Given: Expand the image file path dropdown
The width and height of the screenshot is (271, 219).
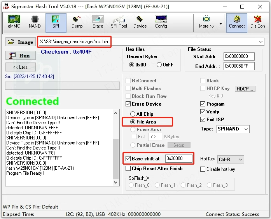Looking at the screenshot, I should (261, 42).
